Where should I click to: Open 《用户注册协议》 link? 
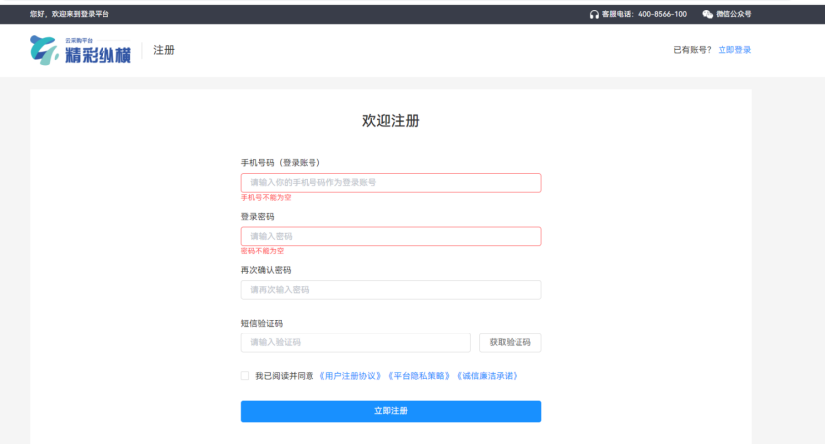pyautogui.click(x=350, y=376)
